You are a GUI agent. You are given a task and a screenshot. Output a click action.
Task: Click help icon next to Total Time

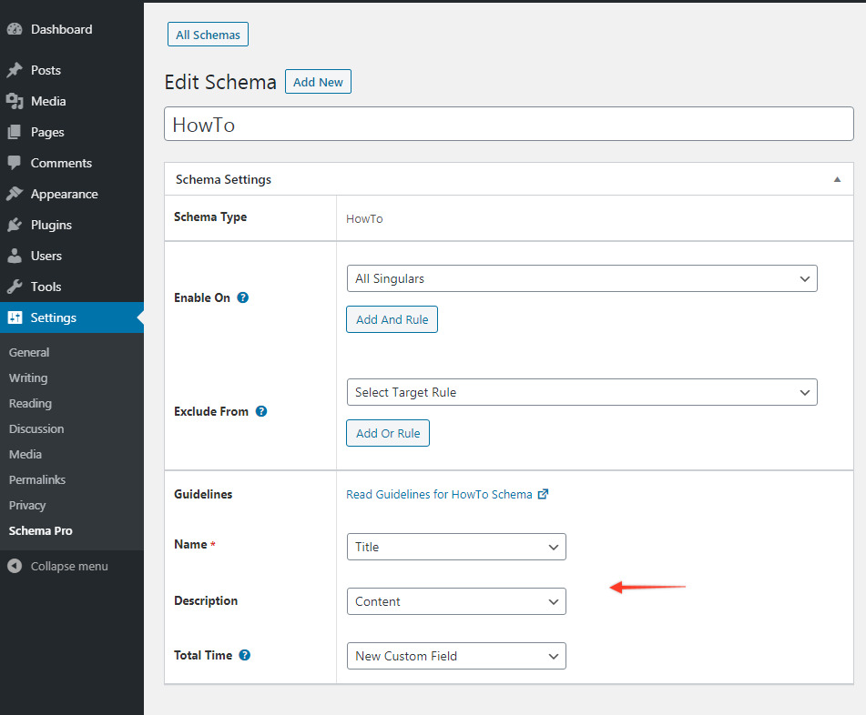[245, 655]
